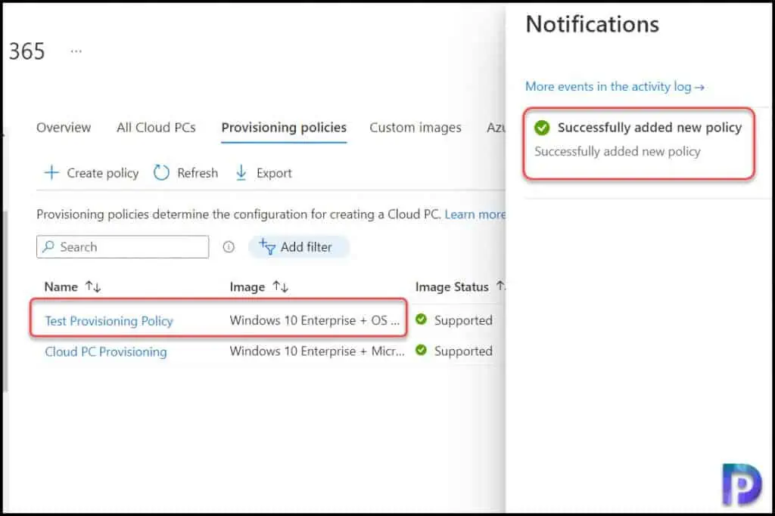The image size is (775, 516).
Task: Click the magnifier icon in Search box
Action: point(48,246)
